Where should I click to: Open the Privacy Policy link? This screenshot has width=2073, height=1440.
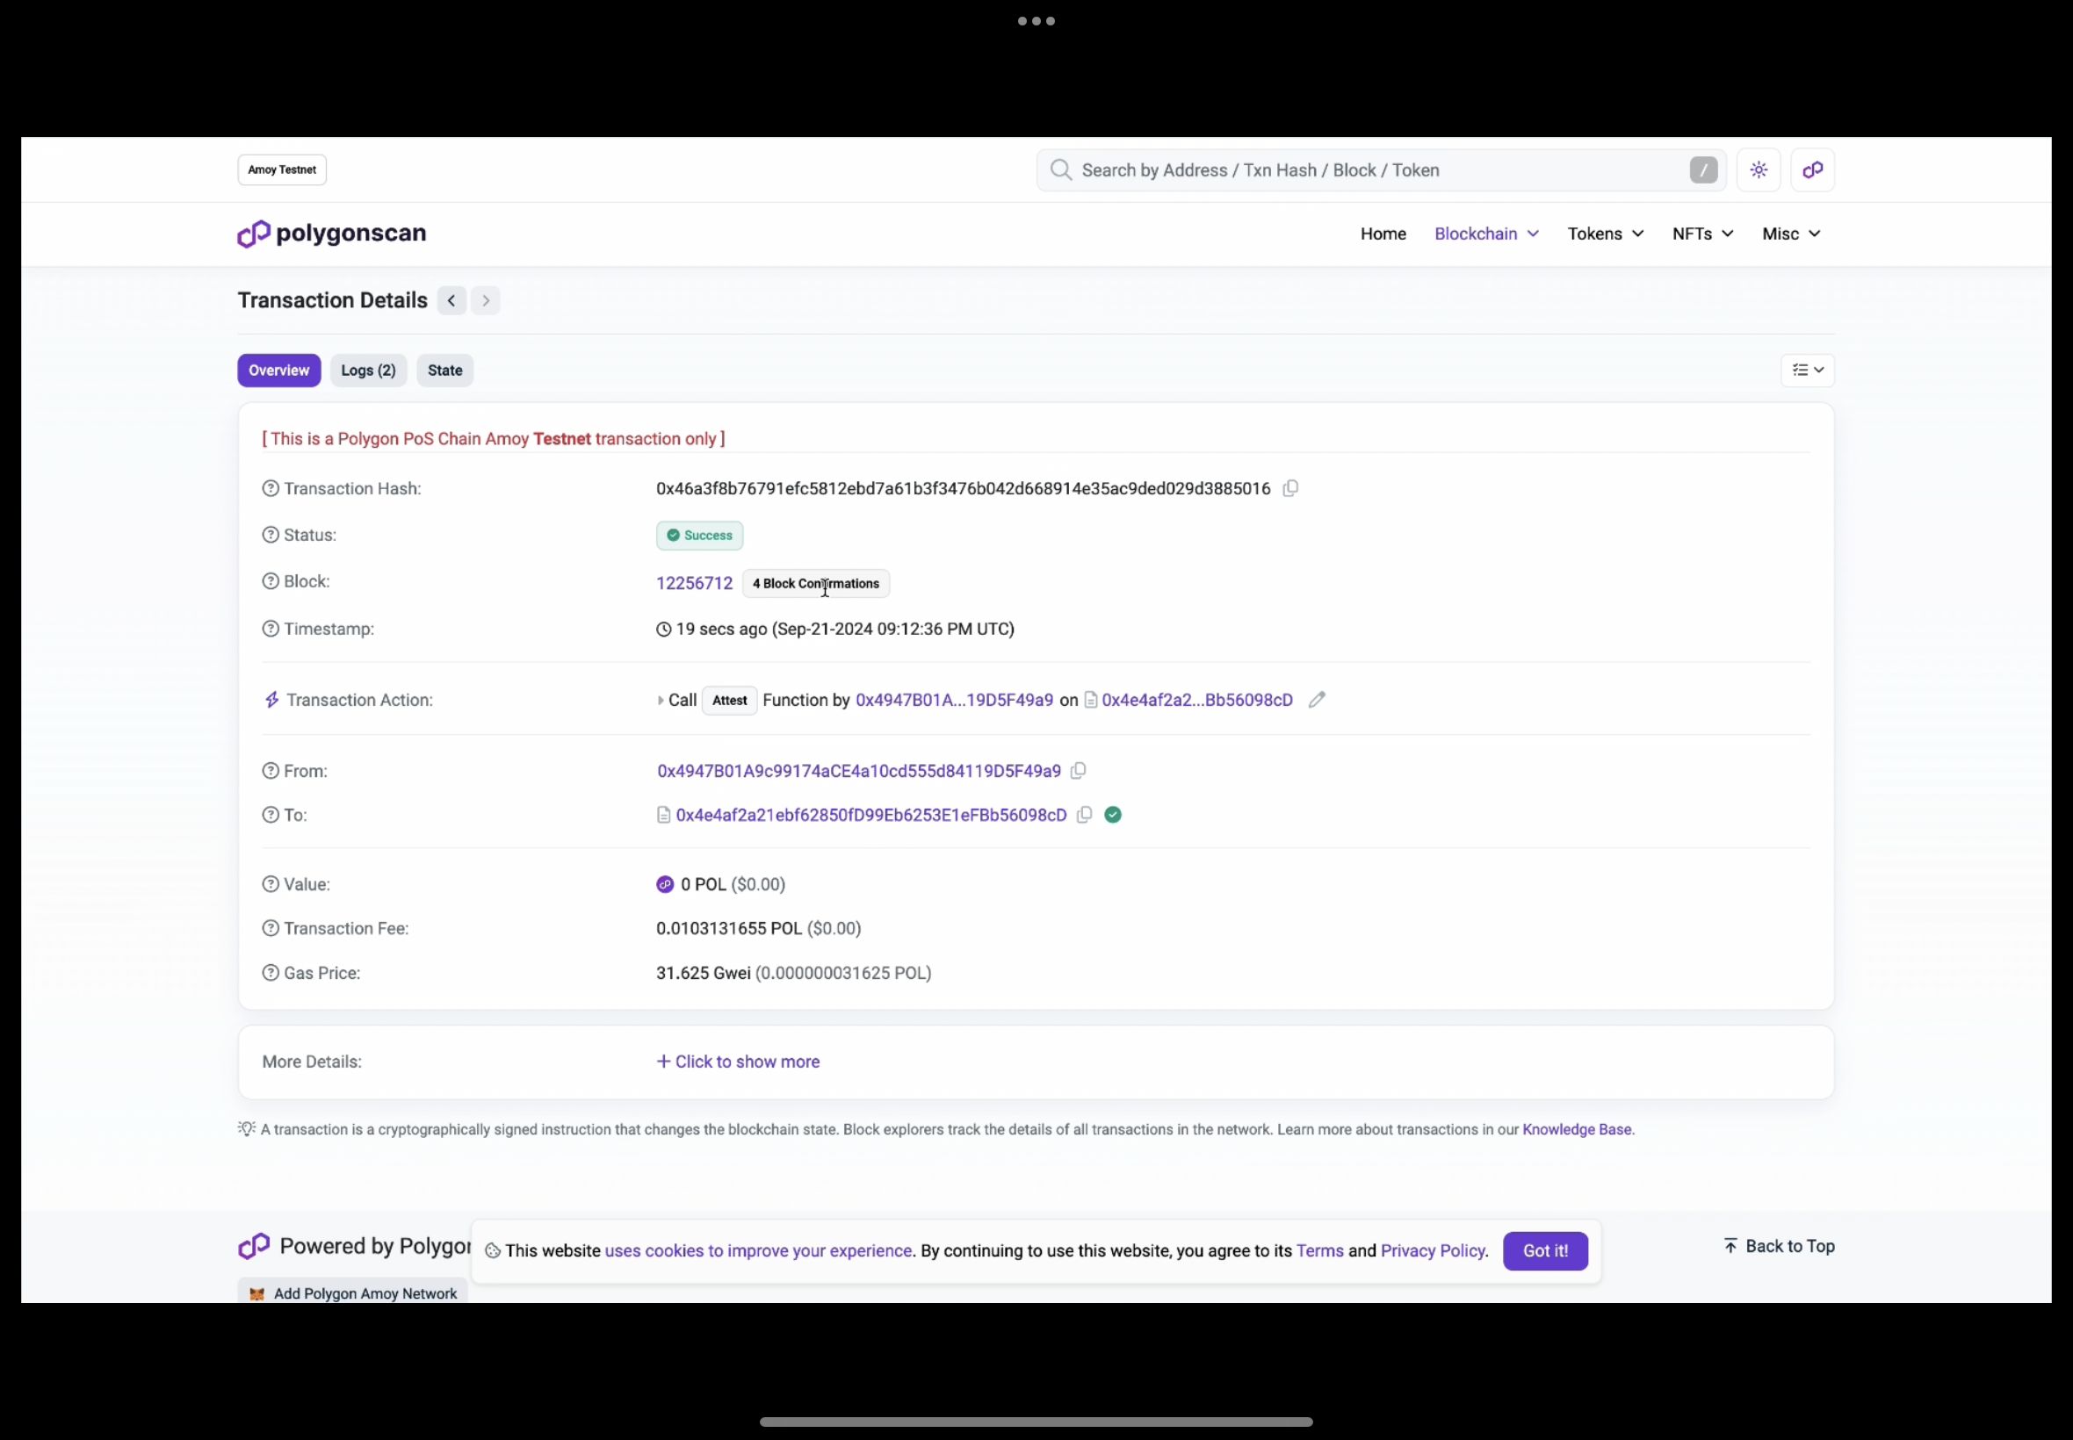click(1433, 1250)
